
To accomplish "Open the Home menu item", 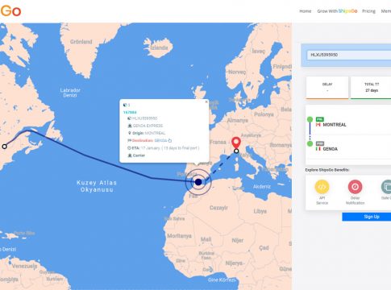I will (x=306, y=11).
